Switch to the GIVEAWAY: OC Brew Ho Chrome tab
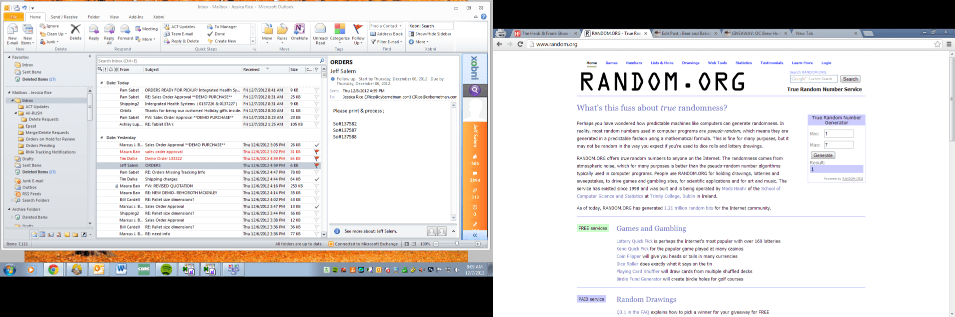The width and height of the screenshot is (955, 317). coord(754,33)
